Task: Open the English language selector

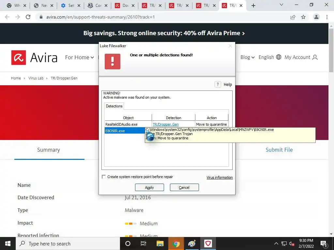Action: [266, 57]
